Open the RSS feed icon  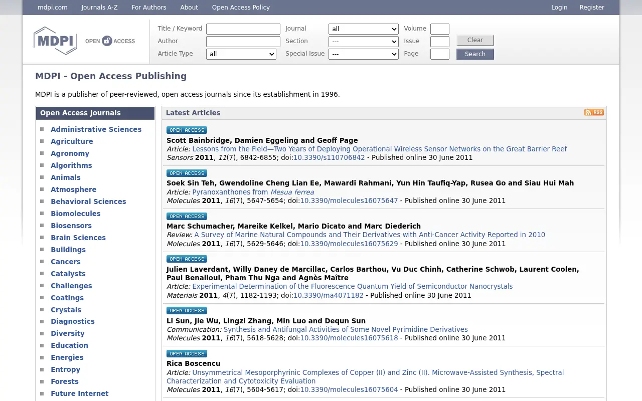(594, 112)
